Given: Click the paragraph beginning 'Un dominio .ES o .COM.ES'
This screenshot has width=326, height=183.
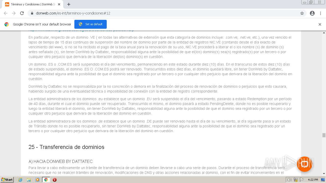Looking at the screenshot, I should pos(160,72).
